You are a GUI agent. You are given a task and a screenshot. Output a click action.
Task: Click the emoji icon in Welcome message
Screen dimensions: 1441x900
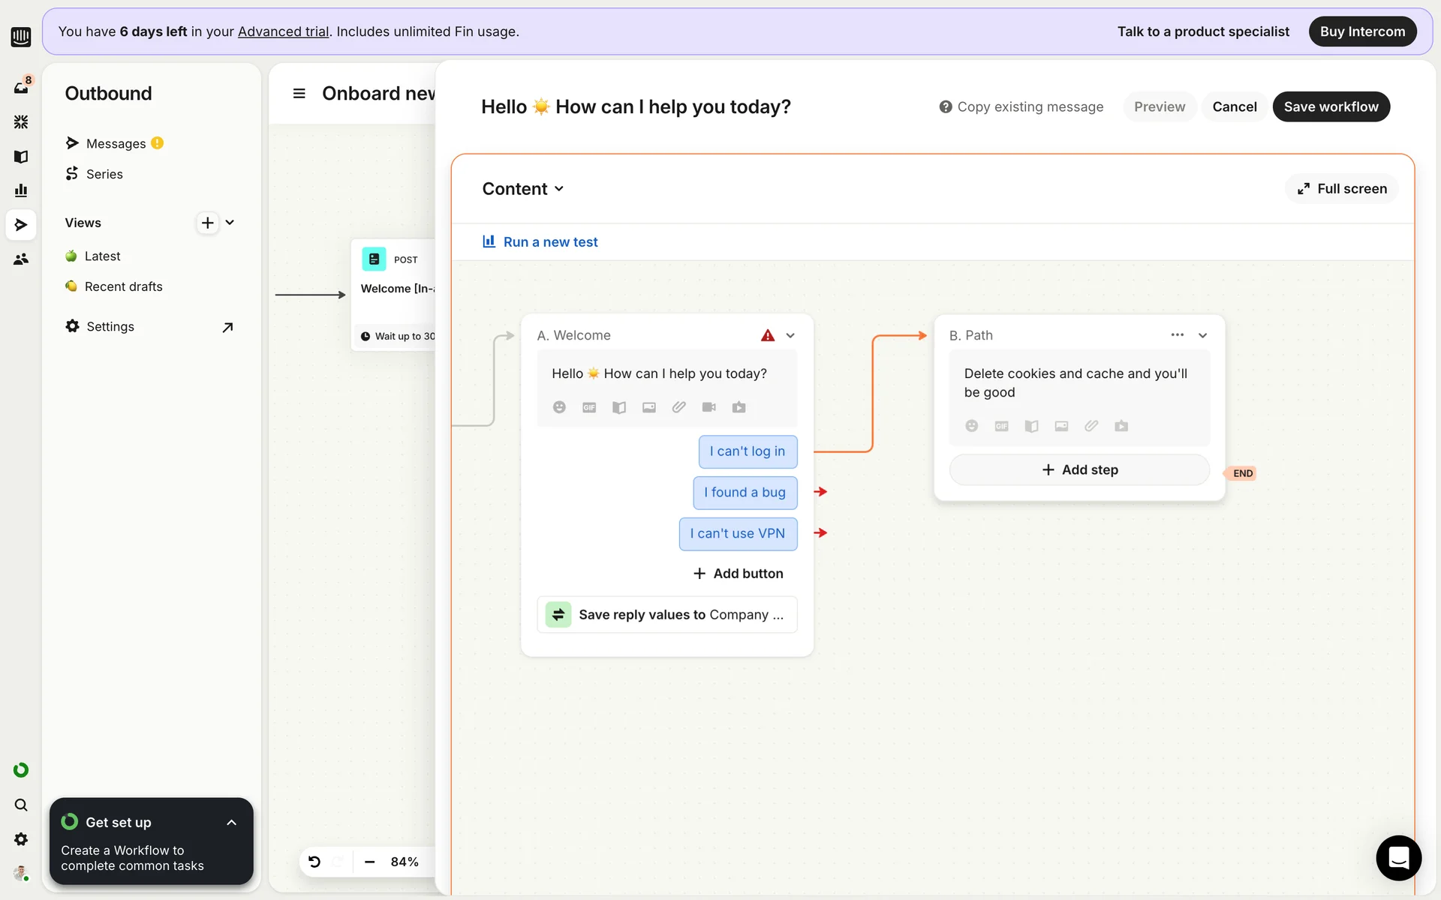point(559,407)
